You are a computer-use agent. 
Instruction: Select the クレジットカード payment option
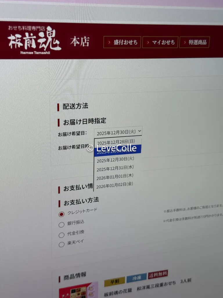point(61,214)
